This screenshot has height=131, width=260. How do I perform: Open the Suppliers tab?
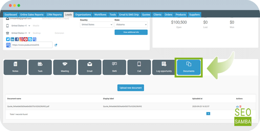coord(195,15)
